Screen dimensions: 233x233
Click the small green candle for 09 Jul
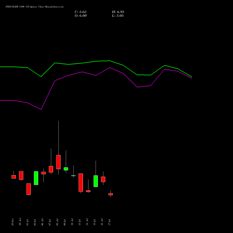66,169
